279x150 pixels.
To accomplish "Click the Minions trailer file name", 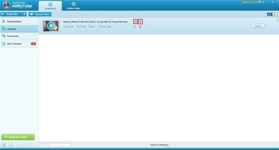I will tap(95, 22).
